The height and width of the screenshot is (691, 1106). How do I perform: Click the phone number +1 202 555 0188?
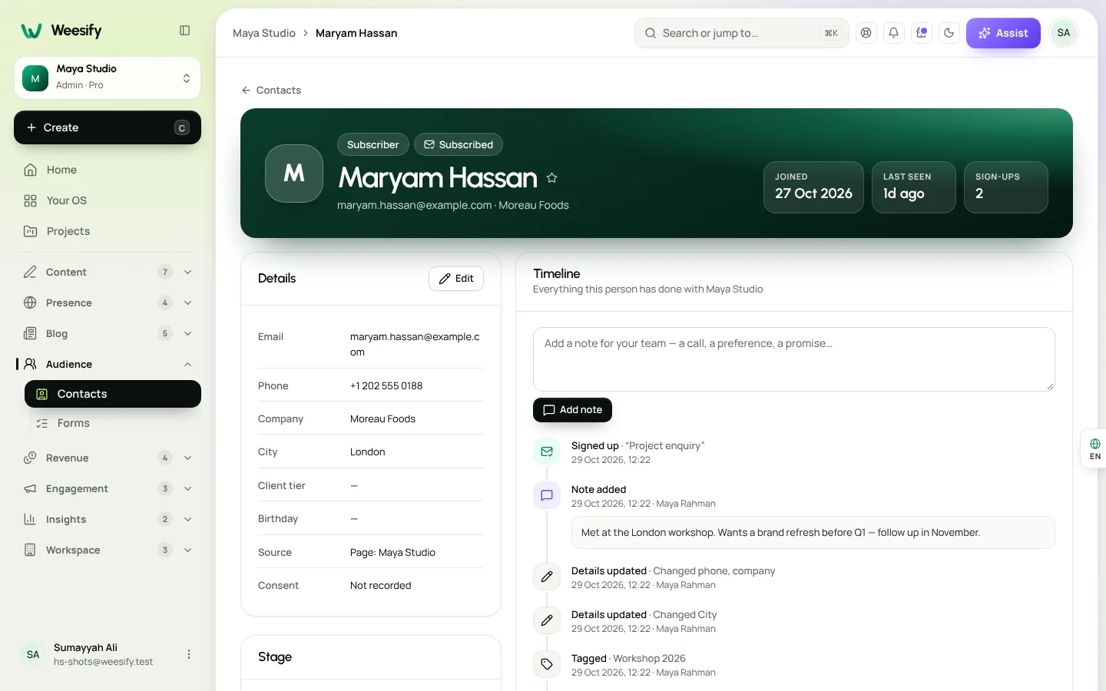point(386,385)
